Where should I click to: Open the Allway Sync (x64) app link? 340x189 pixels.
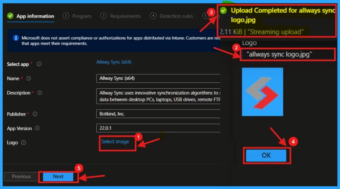pyautogui.click(x=114, y=62)
